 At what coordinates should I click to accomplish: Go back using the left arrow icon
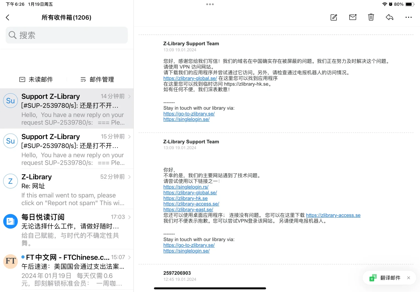point(8,18)
